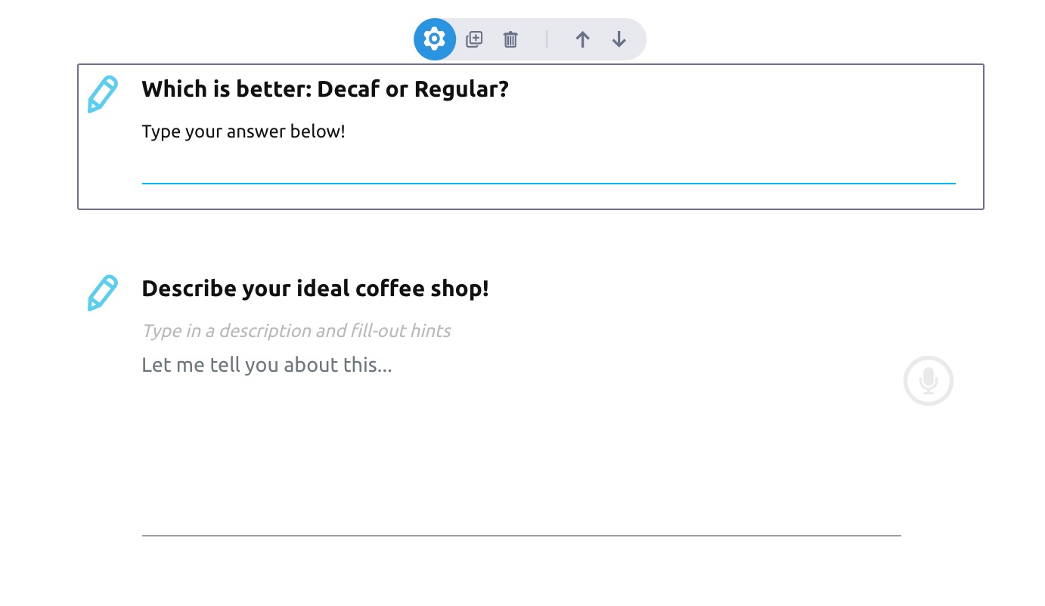This screenshot has width=1045, height=606.
Task: Open settings for the selected question
Action: [435, 39]
